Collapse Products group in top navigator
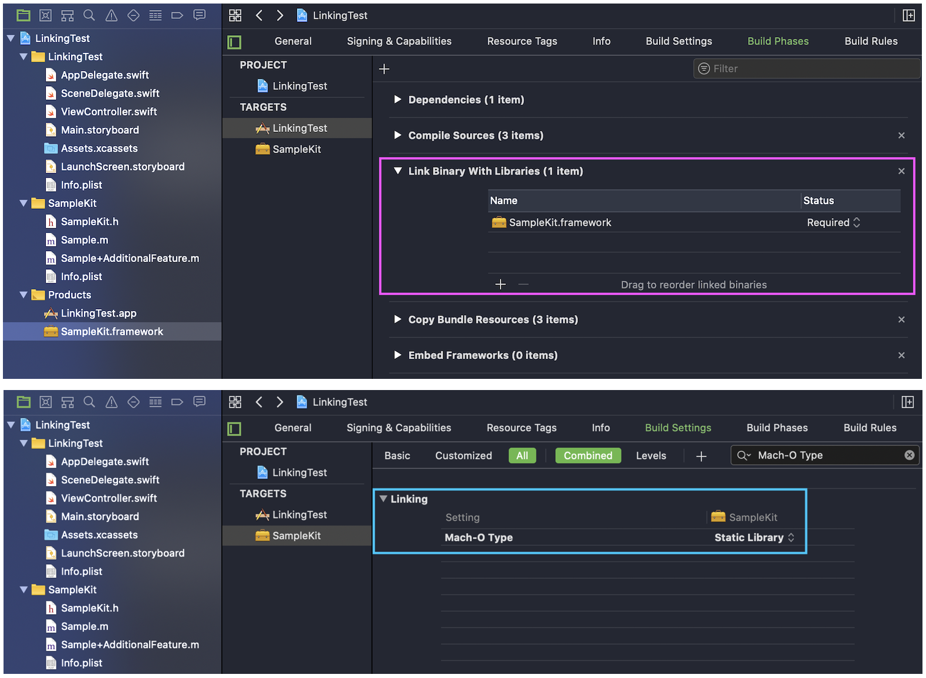926x678 pixels. point(23,295)
